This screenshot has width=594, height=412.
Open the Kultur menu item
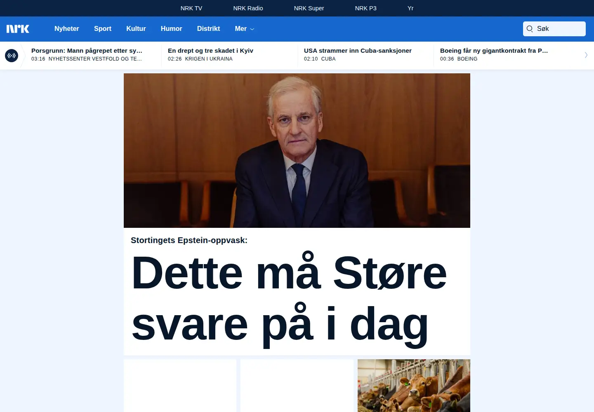pyautogui.click(x=136, y=29)
